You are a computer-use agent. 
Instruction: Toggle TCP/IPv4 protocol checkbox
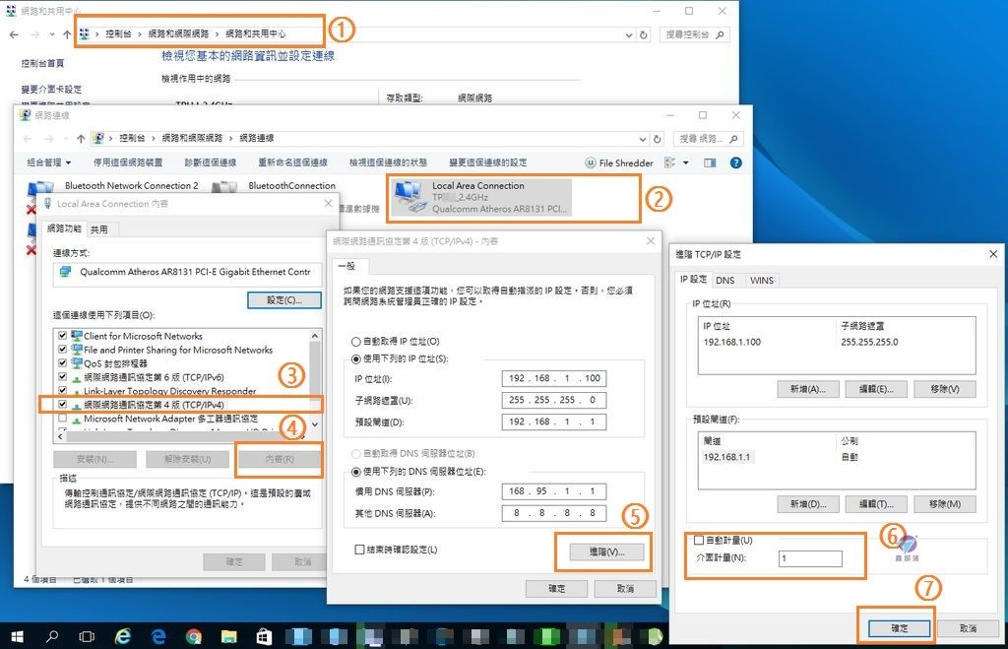tap(62, 405)
